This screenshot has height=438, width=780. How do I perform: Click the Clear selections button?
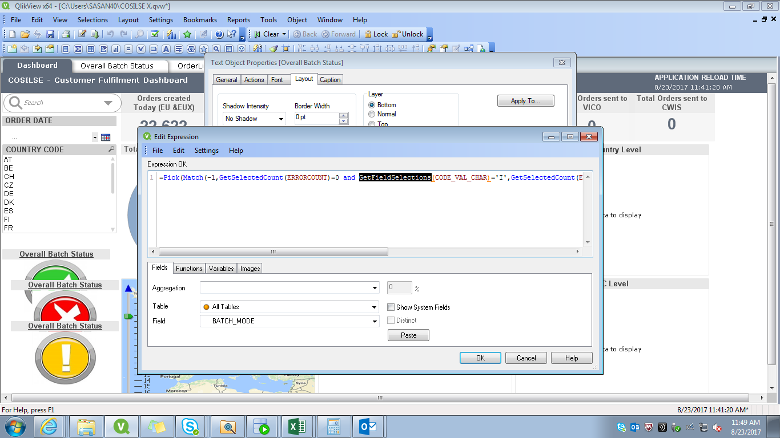tap(267, 34)
